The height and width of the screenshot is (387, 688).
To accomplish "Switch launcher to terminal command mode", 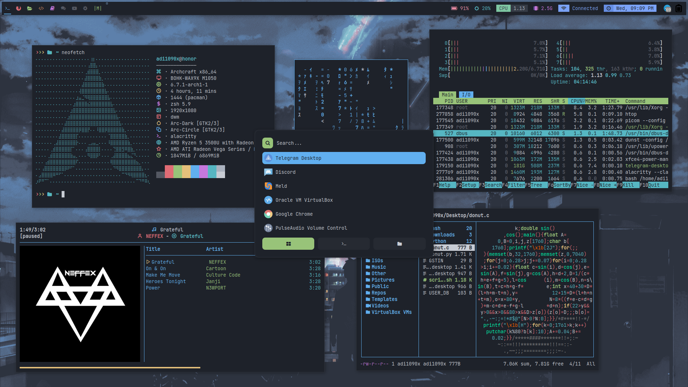I will click(x=344, y=244).
